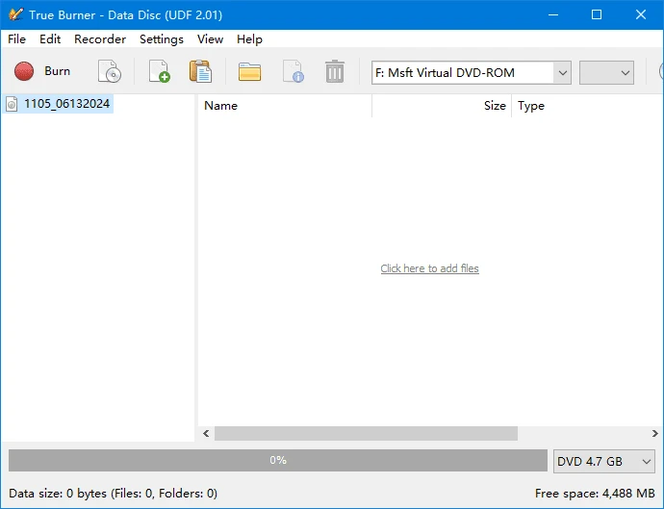Open the File menu
This screenshot has width=664, height=509.
point(16,39)
